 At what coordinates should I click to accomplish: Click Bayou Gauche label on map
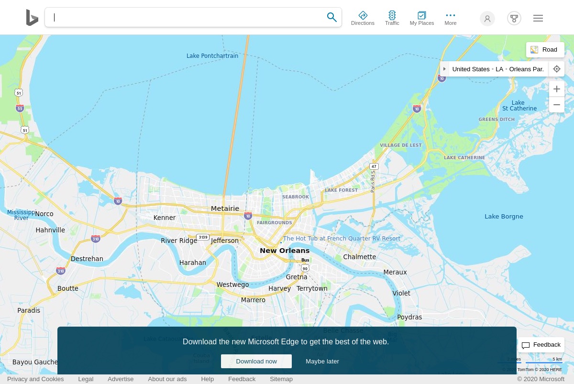click(35, 362)
